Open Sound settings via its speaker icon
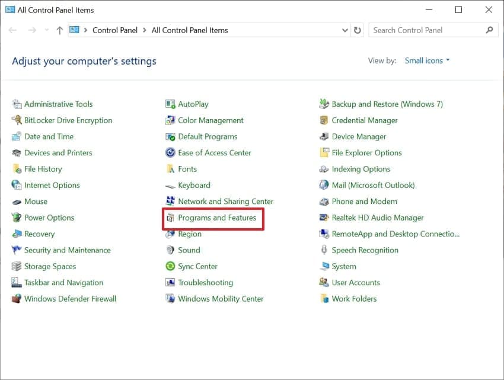The height and width of the screenshot is (380, 504). click(170, 250)
